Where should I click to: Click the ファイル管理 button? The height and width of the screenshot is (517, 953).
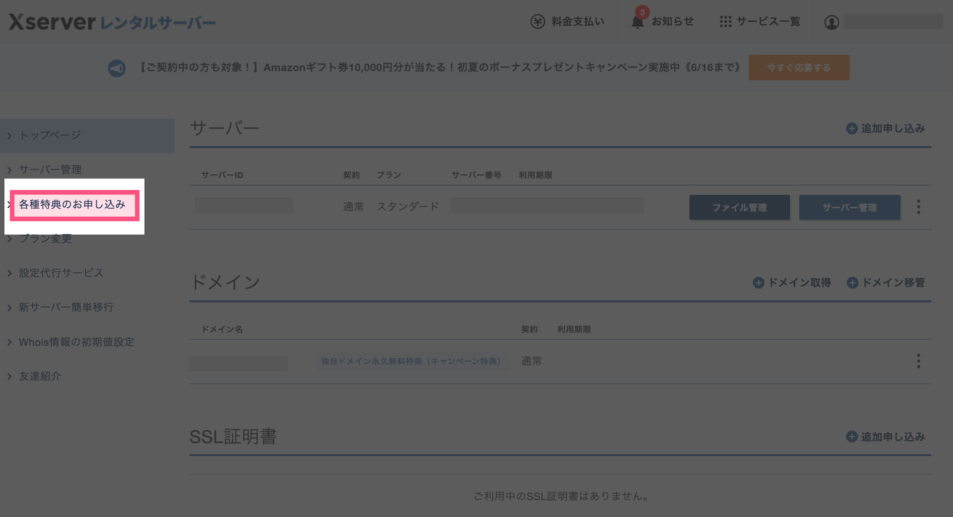click(739, 208)
